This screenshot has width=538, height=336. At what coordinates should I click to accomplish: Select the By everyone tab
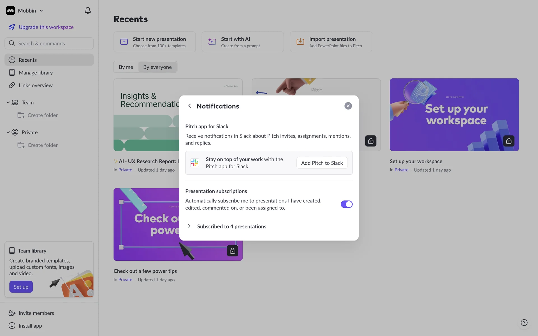click(157, 67)
